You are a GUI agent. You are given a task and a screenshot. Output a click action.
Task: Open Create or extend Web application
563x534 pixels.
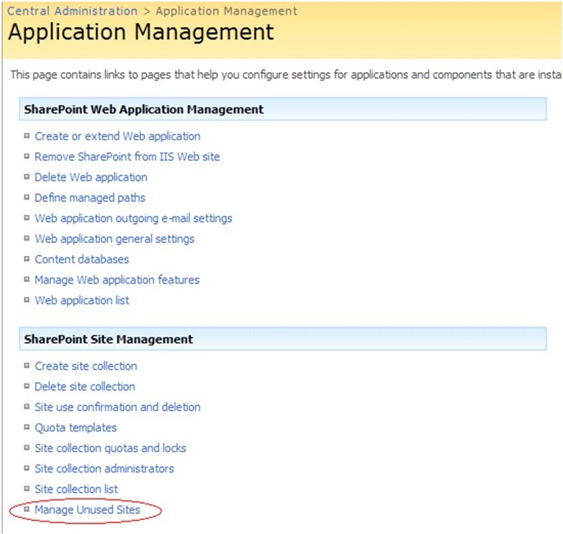[117, 136]
